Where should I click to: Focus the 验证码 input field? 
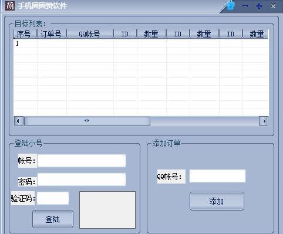[x=53, y=198]
